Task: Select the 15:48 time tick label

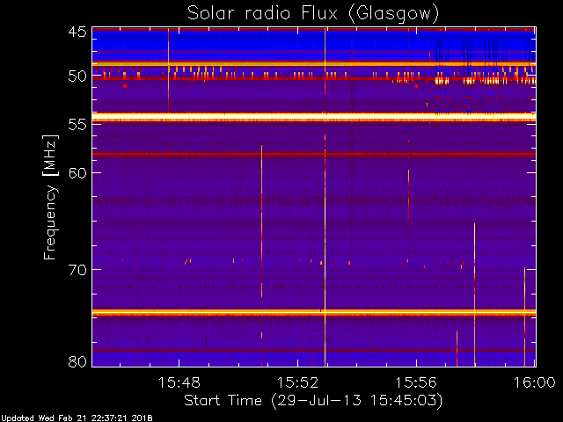Action: coord(179,382)
